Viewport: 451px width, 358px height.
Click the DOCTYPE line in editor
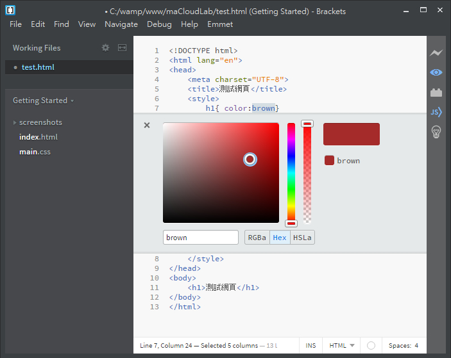click(x=203, y=51)
